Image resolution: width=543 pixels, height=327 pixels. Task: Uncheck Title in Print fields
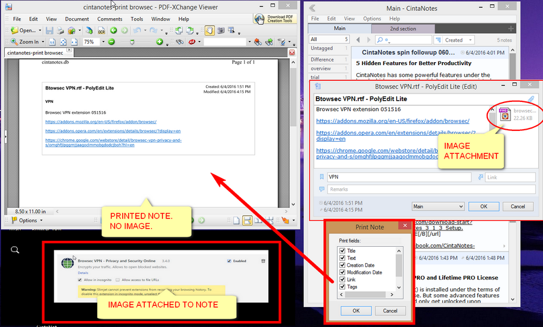point(342,250)
